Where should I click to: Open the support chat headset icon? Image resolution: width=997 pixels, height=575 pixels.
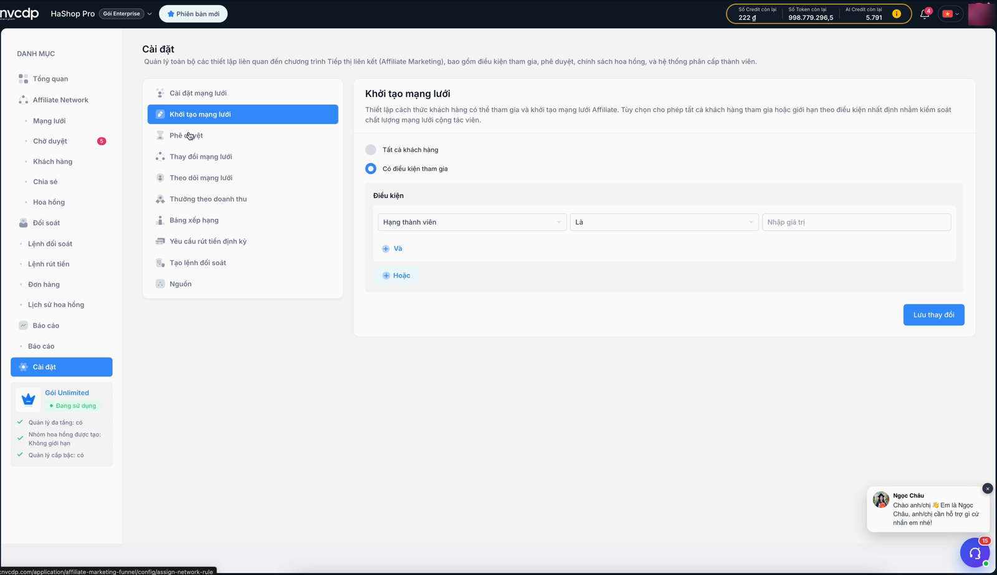point(975,553)
